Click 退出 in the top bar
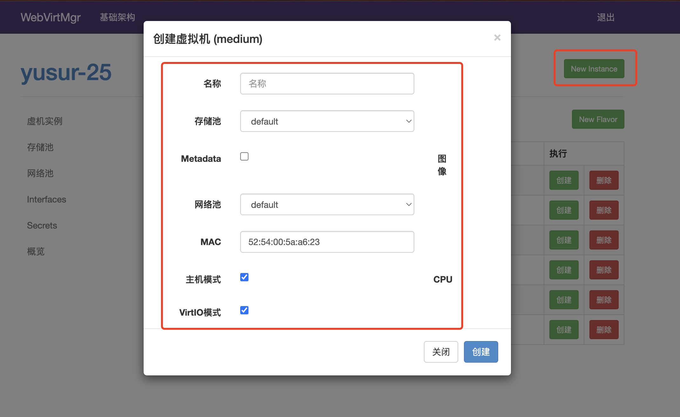 (x=606, y=17)
